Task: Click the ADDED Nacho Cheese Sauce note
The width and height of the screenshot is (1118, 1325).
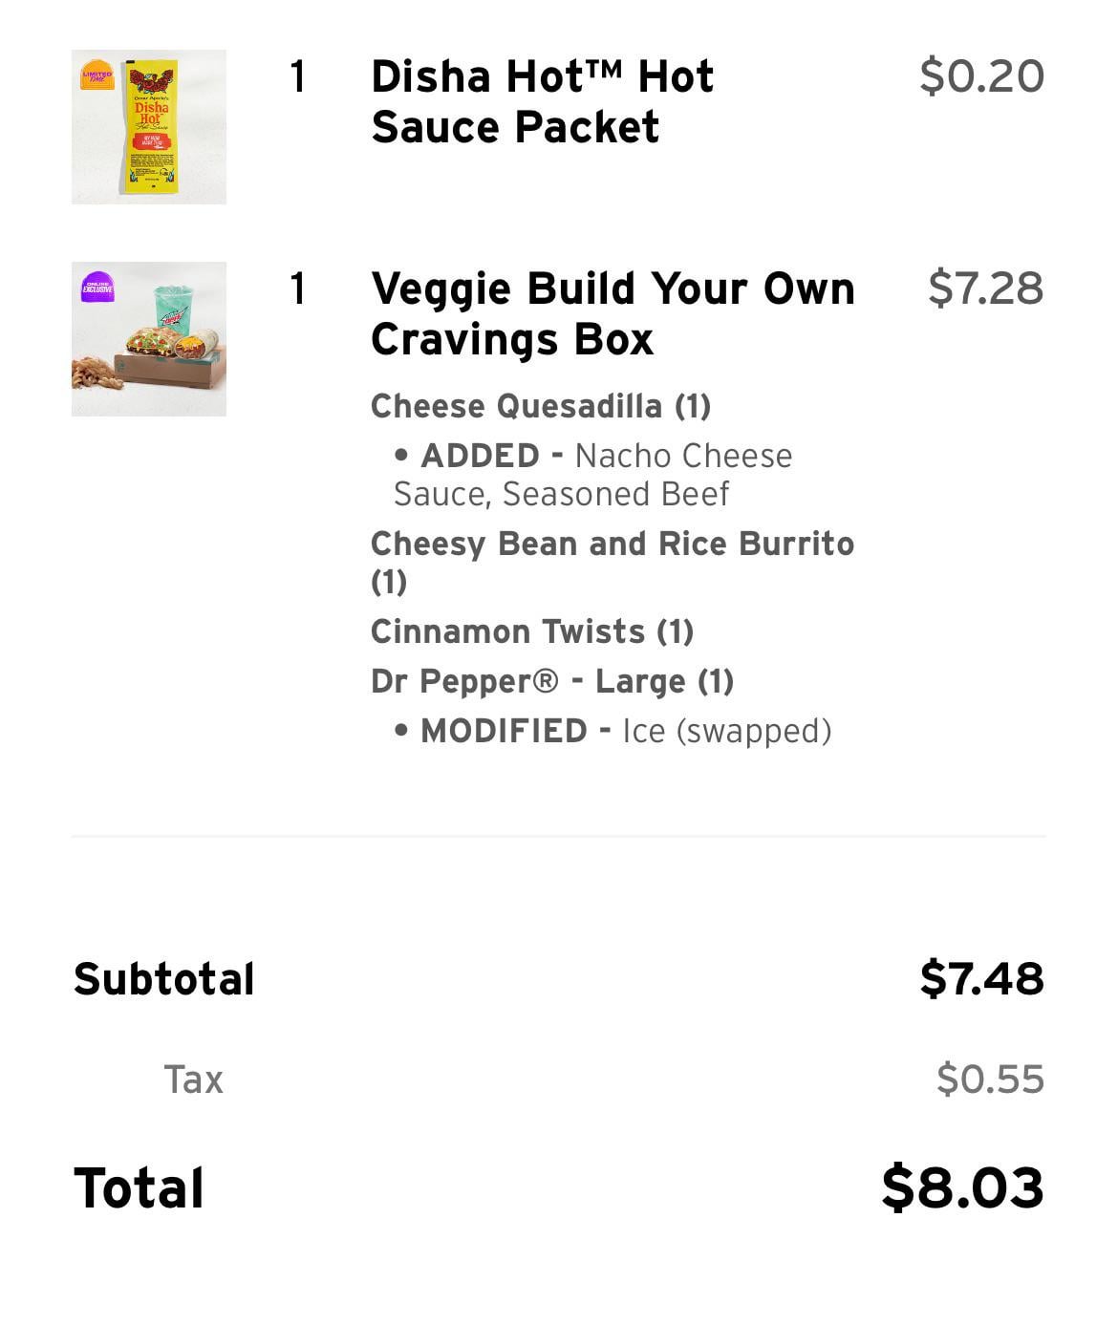Action: [x=592, y=475]
